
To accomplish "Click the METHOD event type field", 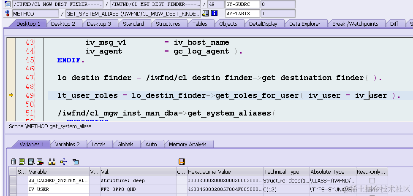I will 35,13.
